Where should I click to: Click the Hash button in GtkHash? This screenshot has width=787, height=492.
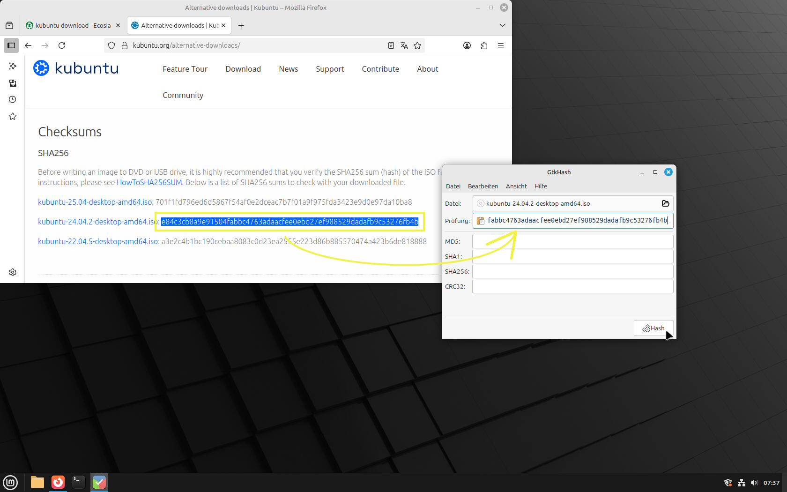pyautogui.click(x=653, y=328)
